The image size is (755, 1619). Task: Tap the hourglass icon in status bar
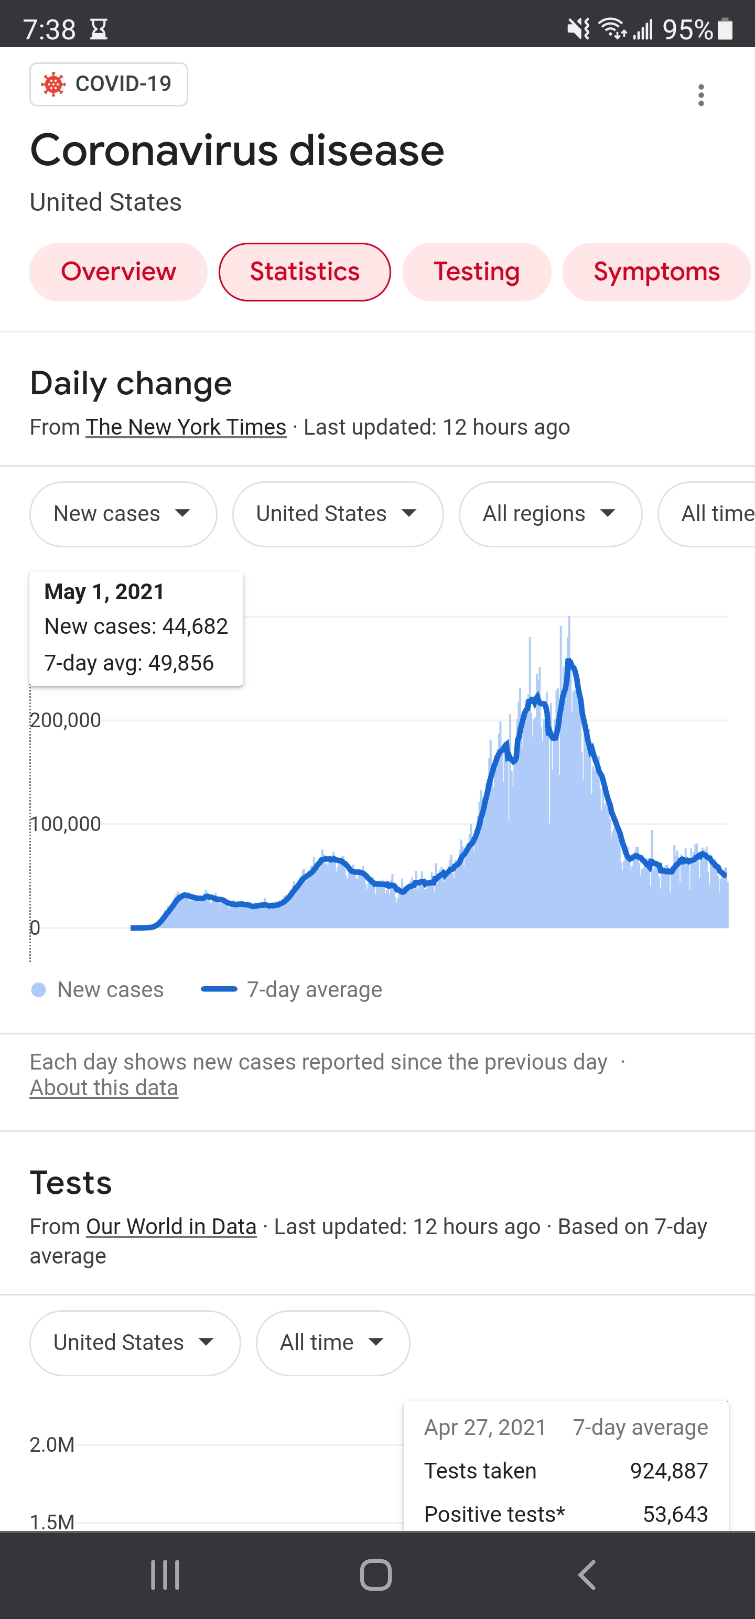(99, 29)
